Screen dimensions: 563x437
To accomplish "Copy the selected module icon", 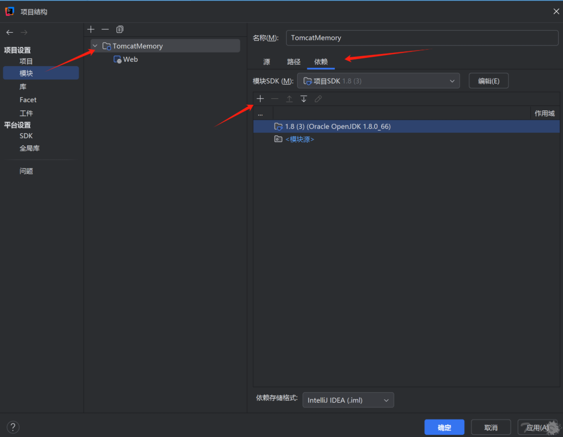I will pyautogui.click(x=120, y=29).
